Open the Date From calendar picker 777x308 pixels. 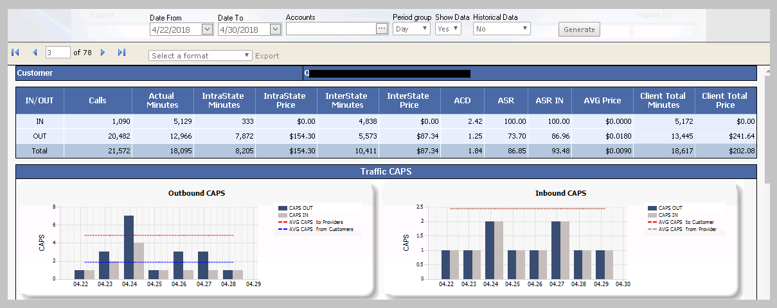207,29
